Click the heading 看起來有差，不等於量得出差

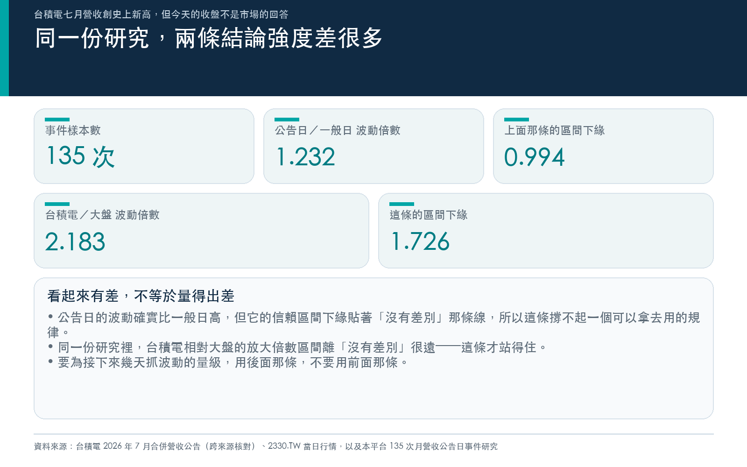point(141,296)
